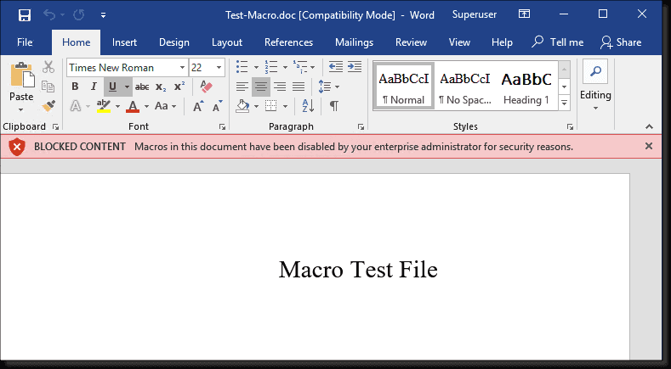This screenshot has width=671, height=369.
Task: Click the Paste clipboard icon
Action: click(22, 75)
